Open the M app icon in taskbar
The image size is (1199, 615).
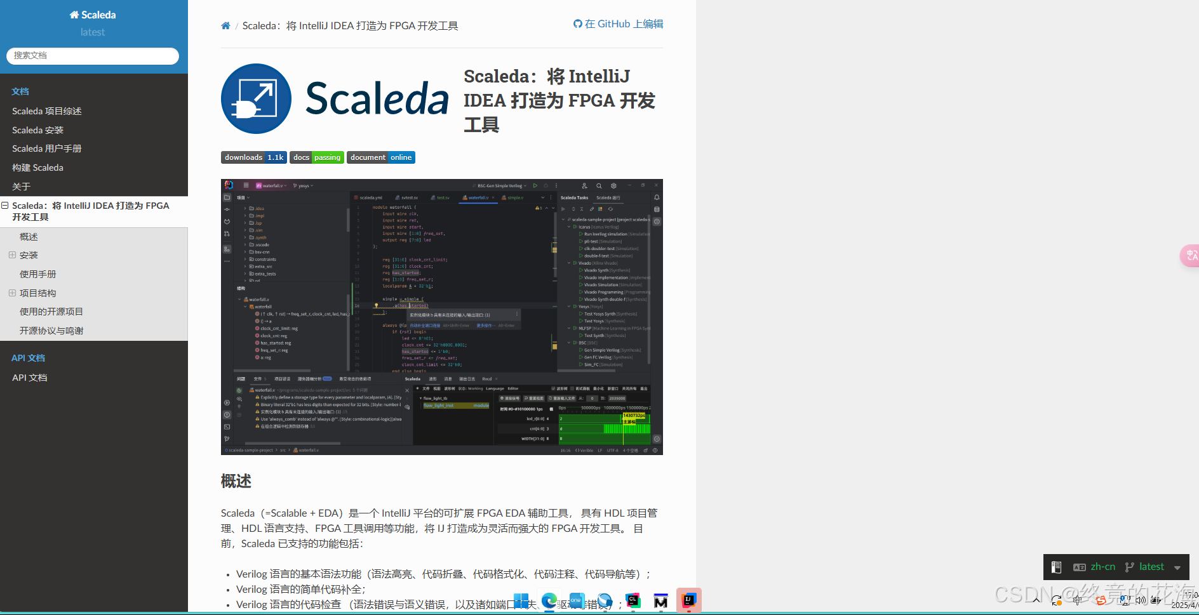click(x=661, y=601)
